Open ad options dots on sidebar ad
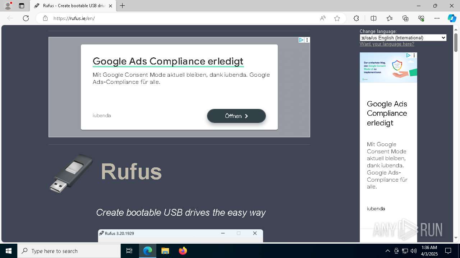The image size is (460, 258). [x=414, y=56]
